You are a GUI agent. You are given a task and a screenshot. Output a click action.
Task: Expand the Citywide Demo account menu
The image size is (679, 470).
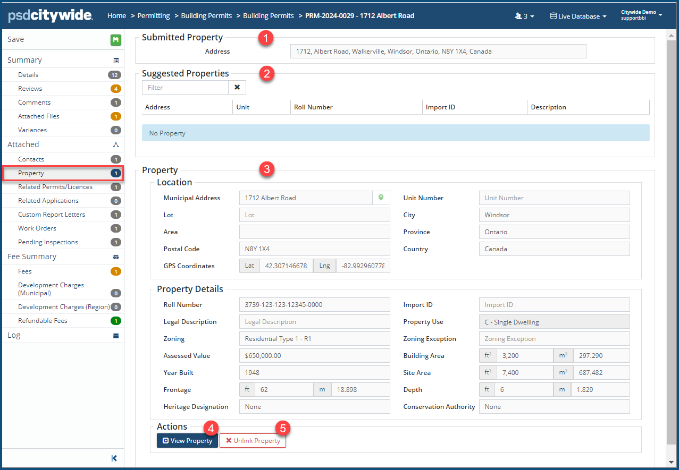(x=641, y=15)
